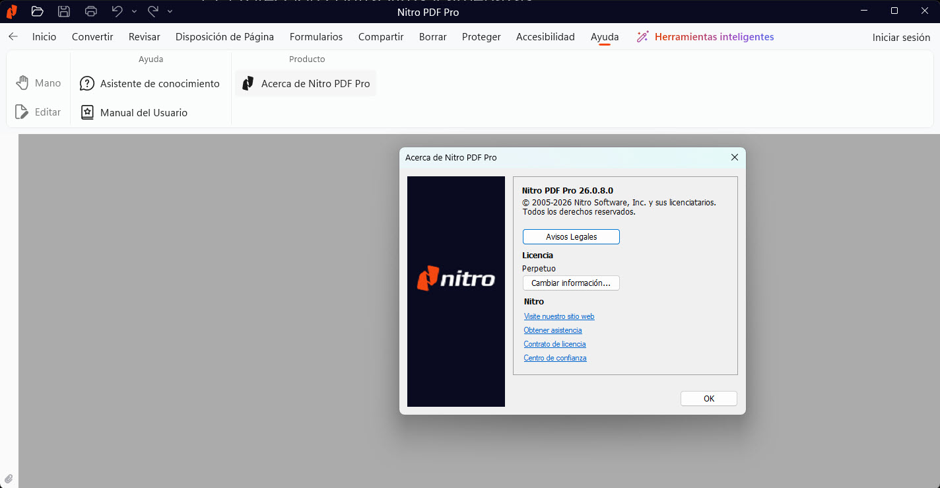Open the Compartir tab
This screenshot has width=940, height=488.
click(x=381, y=37)
